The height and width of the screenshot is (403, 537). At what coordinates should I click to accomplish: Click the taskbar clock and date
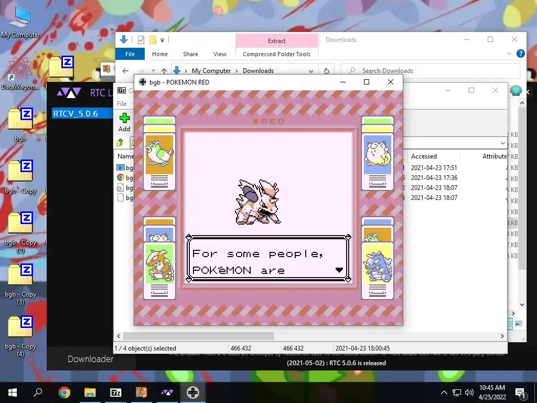[492, 393]
